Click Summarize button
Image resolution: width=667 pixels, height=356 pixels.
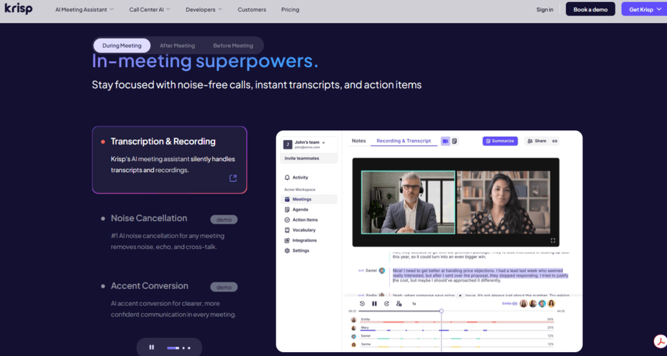click(500, 141)
